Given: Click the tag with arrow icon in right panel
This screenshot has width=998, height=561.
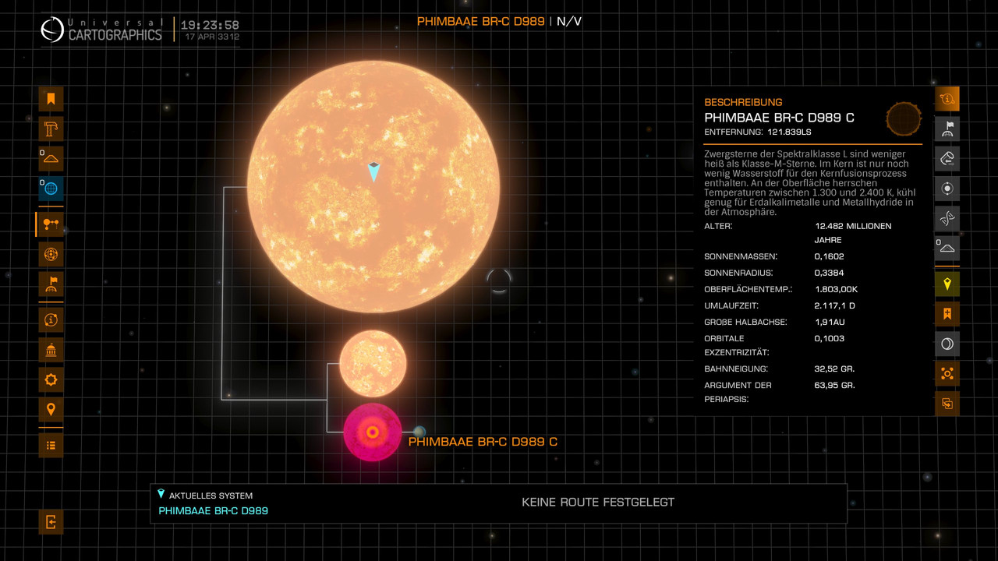Looking at the screenshot, I should 947,158.
